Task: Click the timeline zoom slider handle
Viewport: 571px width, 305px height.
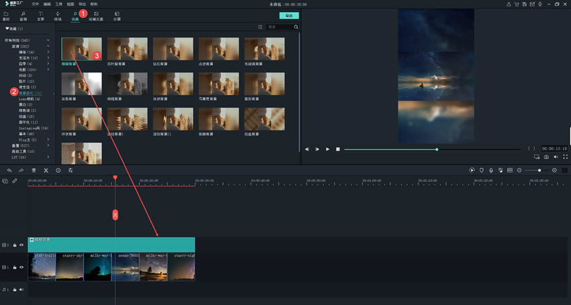Action: pyautogui.click(x=539, y=171)
